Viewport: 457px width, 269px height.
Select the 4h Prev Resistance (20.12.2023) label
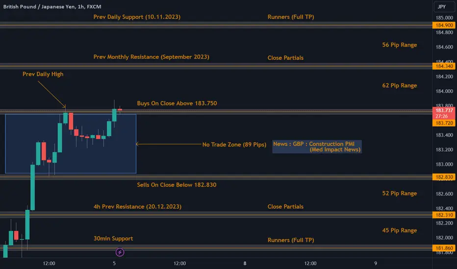tap(137, 206)
